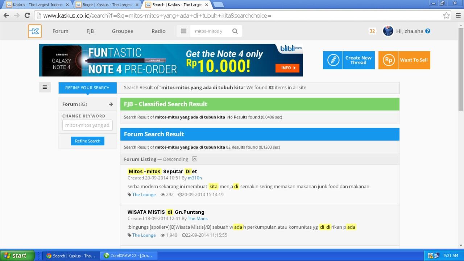464x261 pixels.
Task: Click the Change Keyword input field
Action: coord(87,125)
